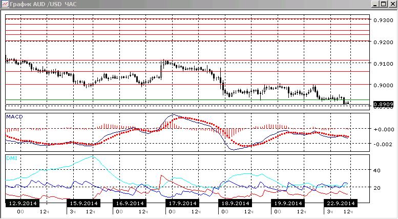Click the '3ч' hour label under 15.9.2014
This screenshot has height=219, width=398.
73,212
